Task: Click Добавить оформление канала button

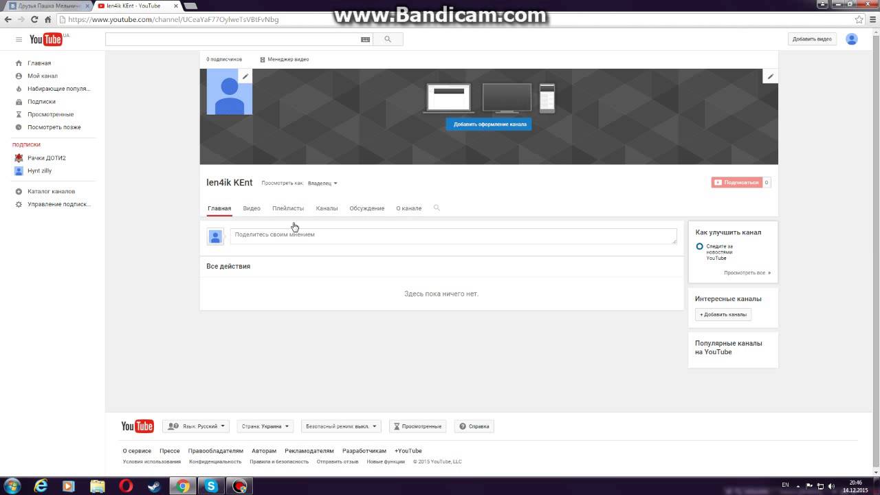Action: click(489, 124)
